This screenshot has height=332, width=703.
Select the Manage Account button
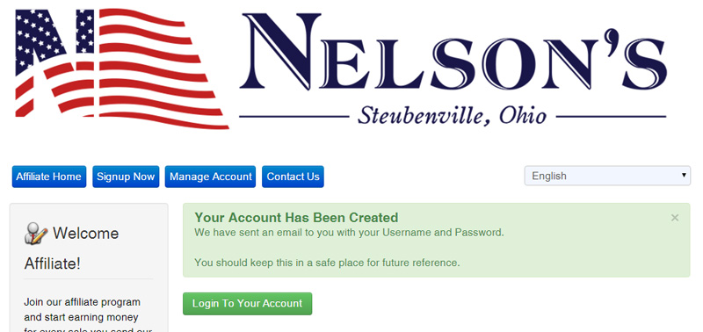pyautogui.click(x=210, y=177)
